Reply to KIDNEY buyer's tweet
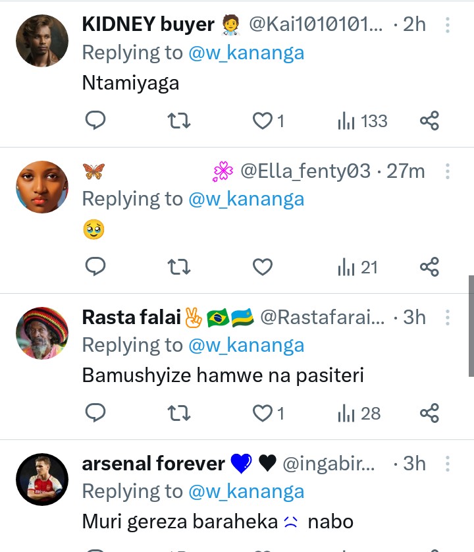The image size is (474, 552). click(x=95, y=121)
